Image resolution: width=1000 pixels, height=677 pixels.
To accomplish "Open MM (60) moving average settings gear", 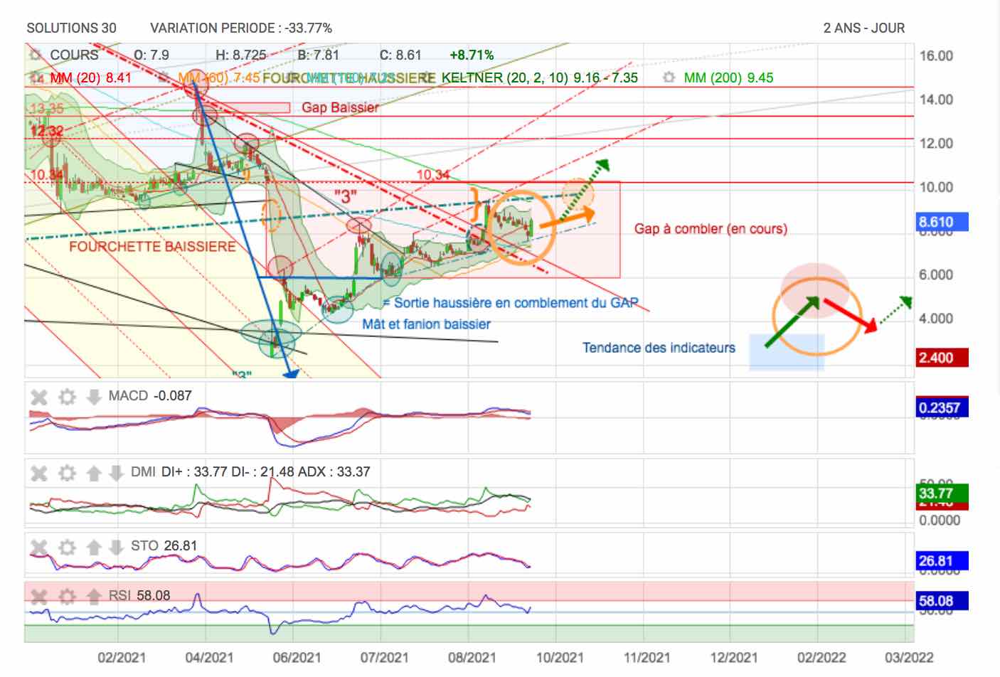I will coord(164,78).
